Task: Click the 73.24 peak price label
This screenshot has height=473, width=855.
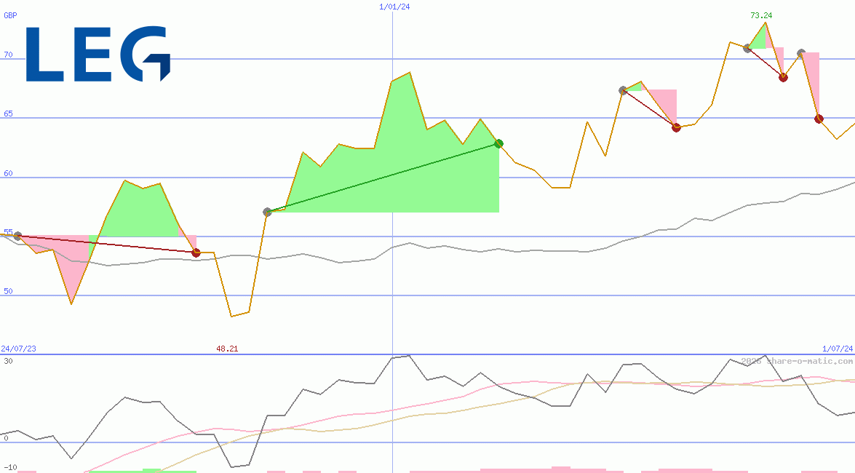Action: click(x=761, y=15)
